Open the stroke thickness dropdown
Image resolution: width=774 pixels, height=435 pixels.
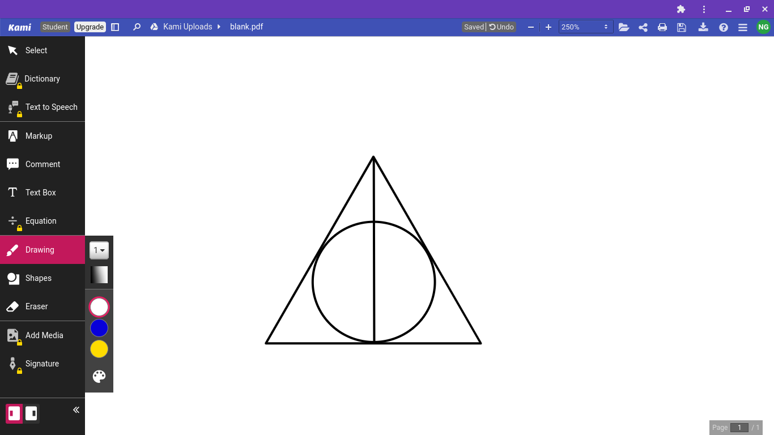[99, 250]
